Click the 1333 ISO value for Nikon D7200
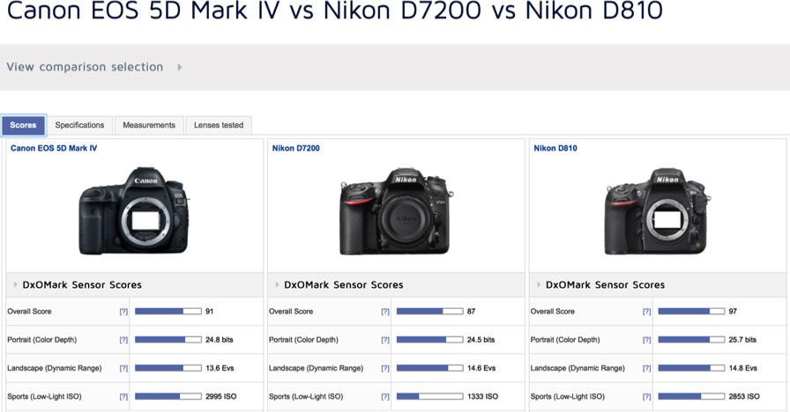The image size is (790, 412). pos(482,396)
